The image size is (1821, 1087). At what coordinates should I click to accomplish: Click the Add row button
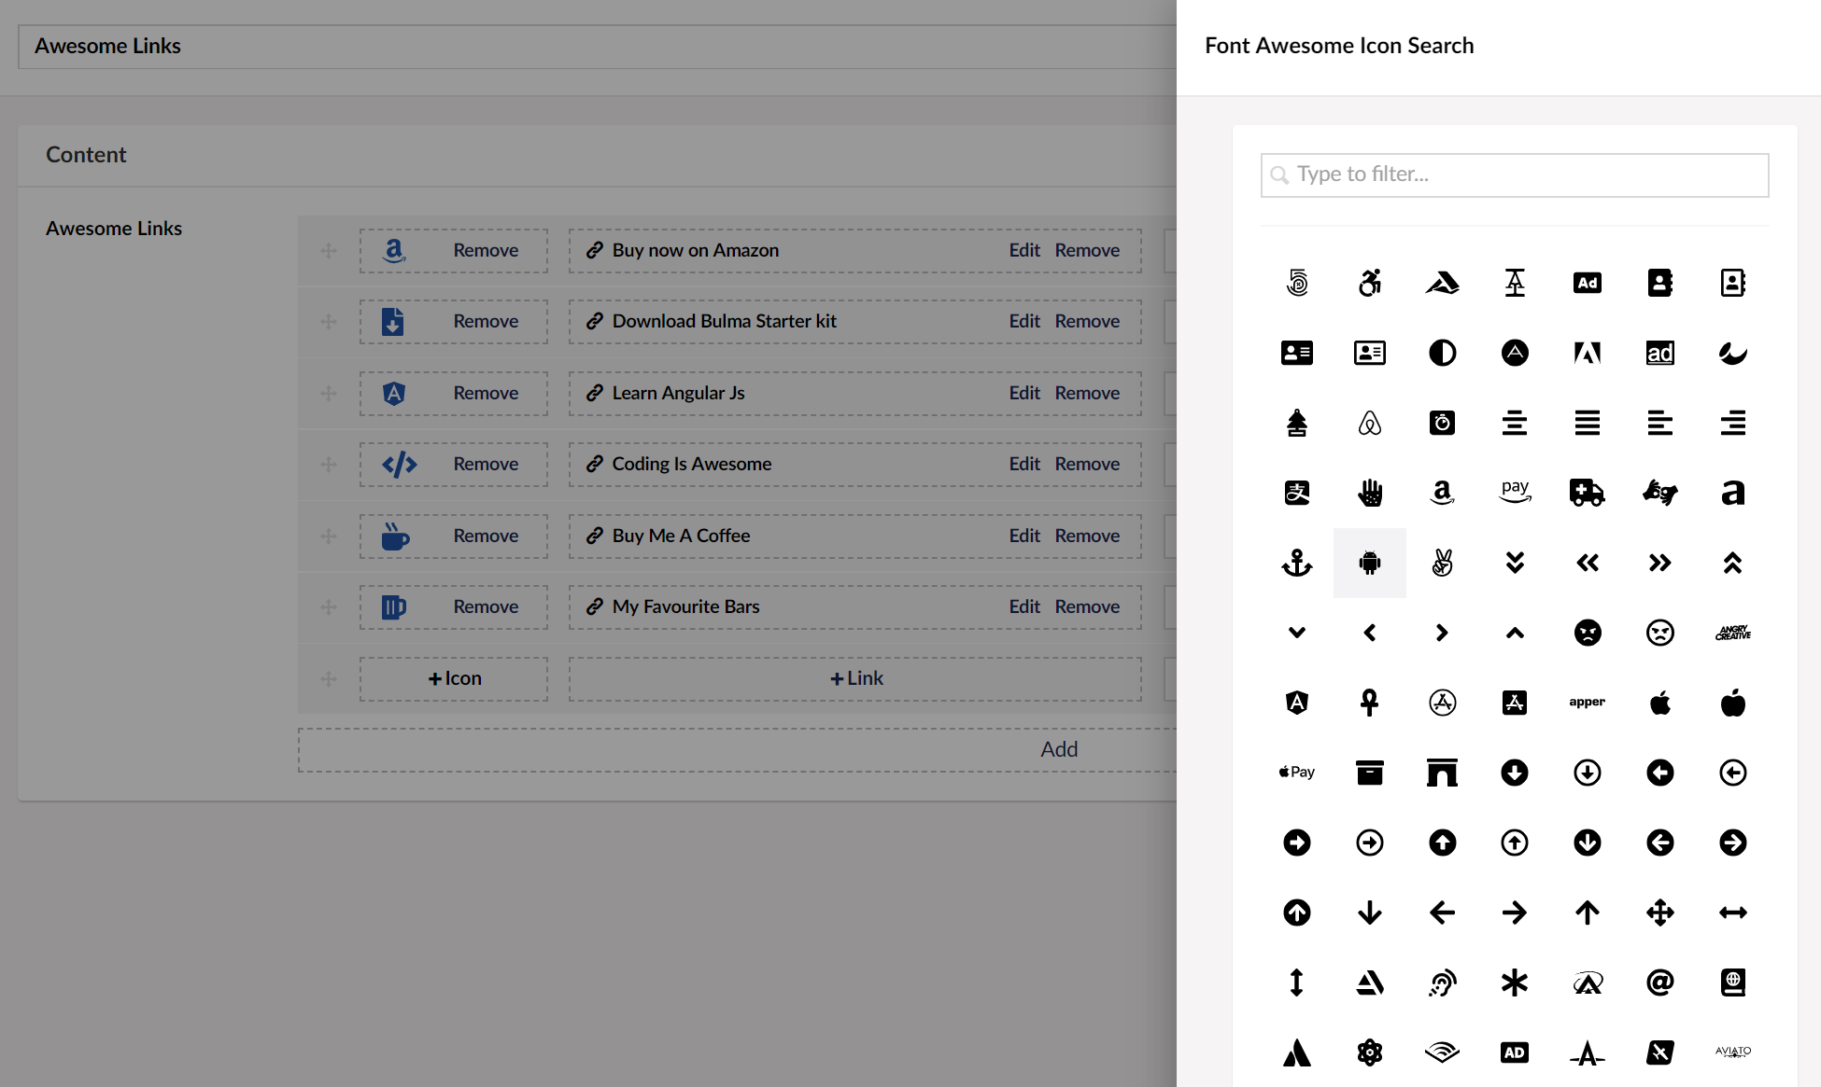coord(1059,749)
